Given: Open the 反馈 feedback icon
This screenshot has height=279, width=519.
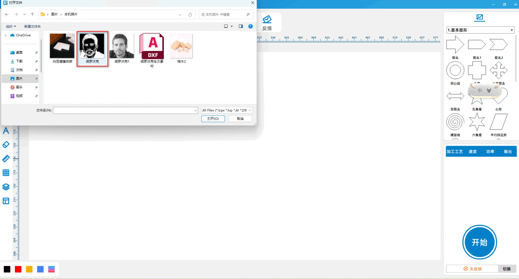Looking at the screenshot, I should [267, 22].
